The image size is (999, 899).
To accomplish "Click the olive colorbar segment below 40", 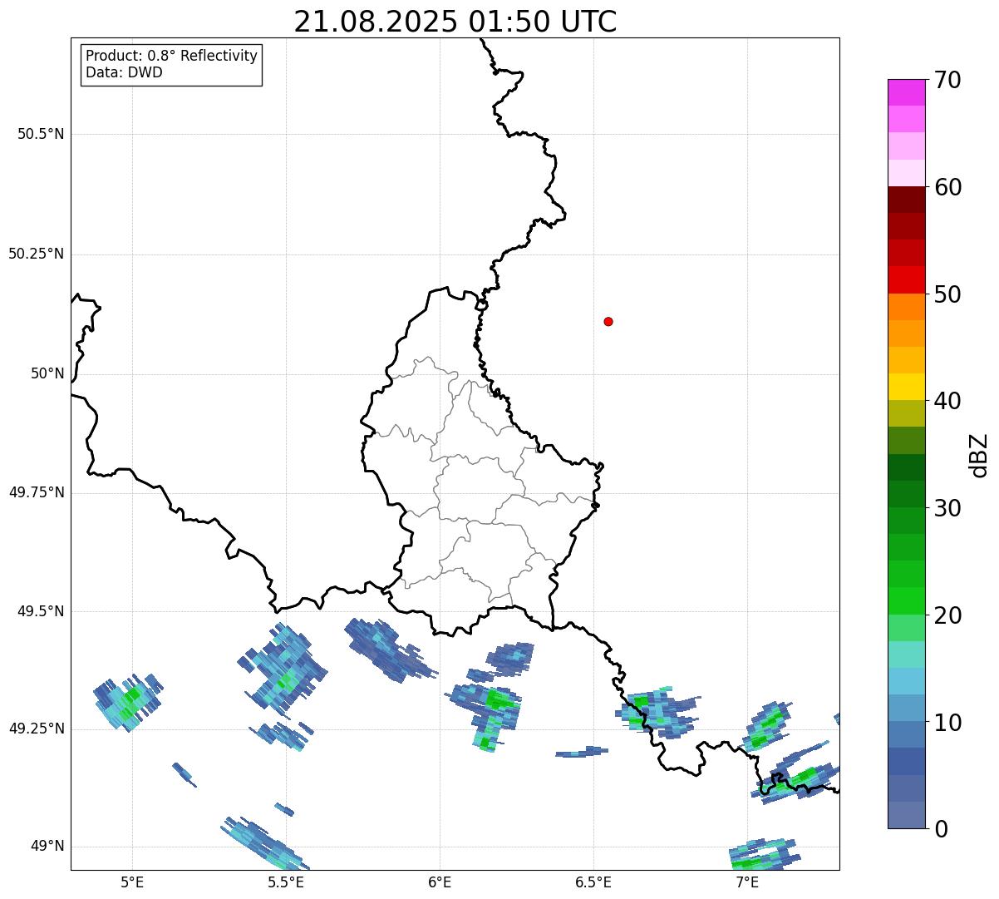I will [906, 413].
